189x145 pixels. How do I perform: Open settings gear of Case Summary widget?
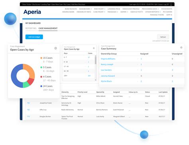tap(181, 48)
